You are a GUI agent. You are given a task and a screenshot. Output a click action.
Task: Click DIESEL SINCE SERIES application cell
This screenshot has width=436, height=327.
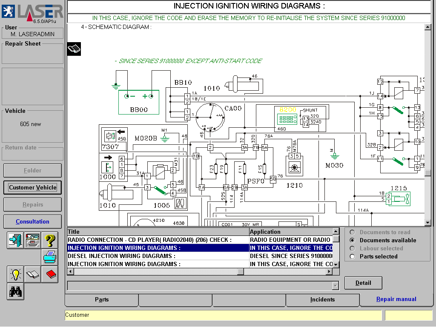(x=291, y=256)
